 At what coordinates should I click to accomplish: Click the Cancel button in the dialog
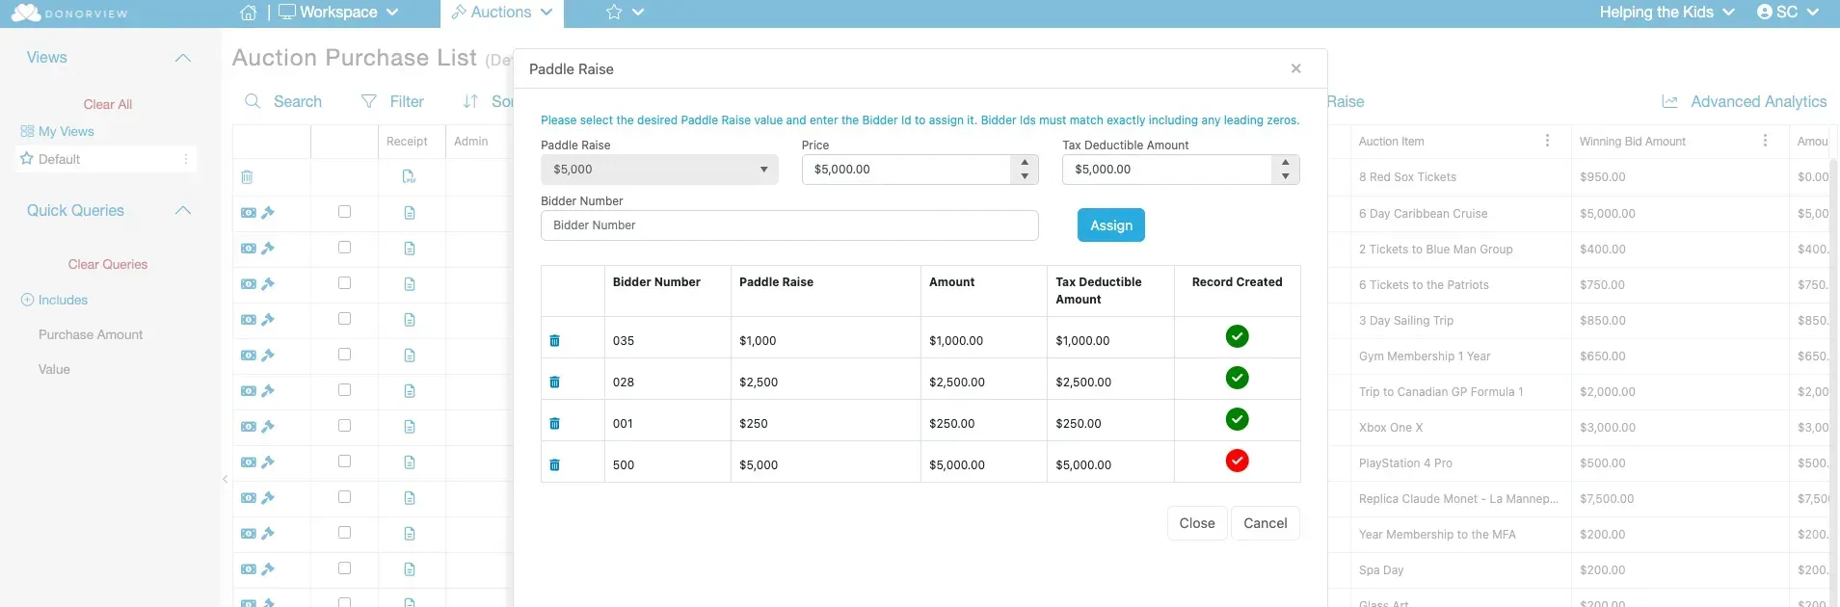pos(1265,523)
